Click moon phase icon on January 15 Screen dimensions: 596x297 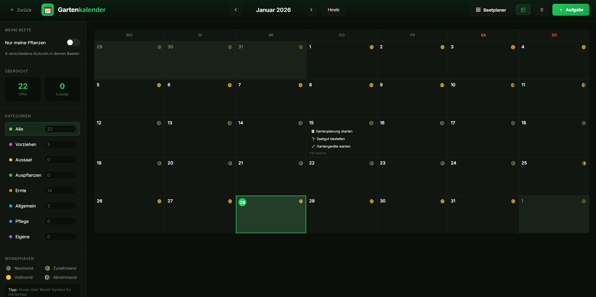371,123
